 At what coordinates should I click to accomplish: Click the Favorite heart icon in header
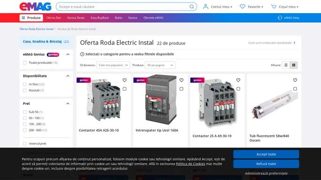click(243, 7)
